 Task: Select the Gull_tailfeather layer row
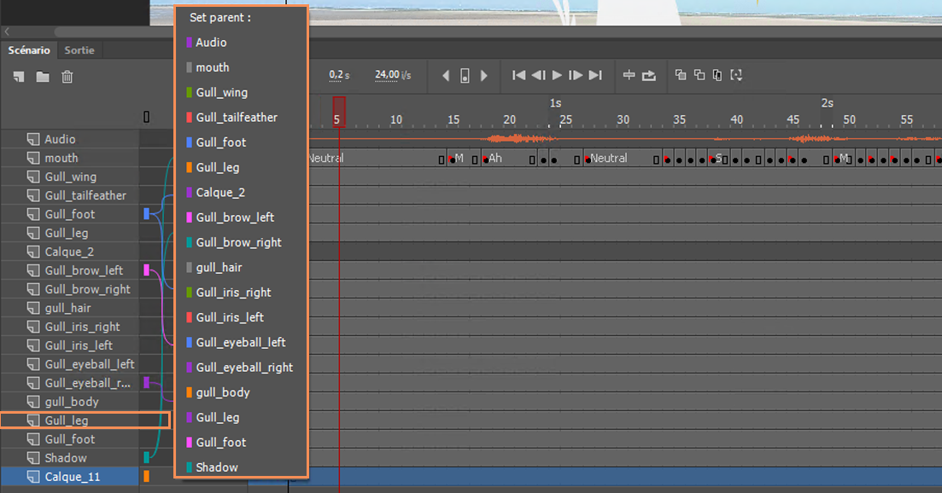[x=70, y=195]
